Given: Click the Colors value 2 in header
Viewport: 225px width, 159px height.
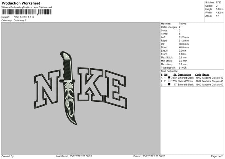Looking at the screenshot, I should pos(217,6).
